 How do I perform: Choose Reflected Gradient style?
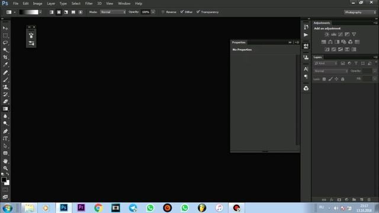click(73, 12)
